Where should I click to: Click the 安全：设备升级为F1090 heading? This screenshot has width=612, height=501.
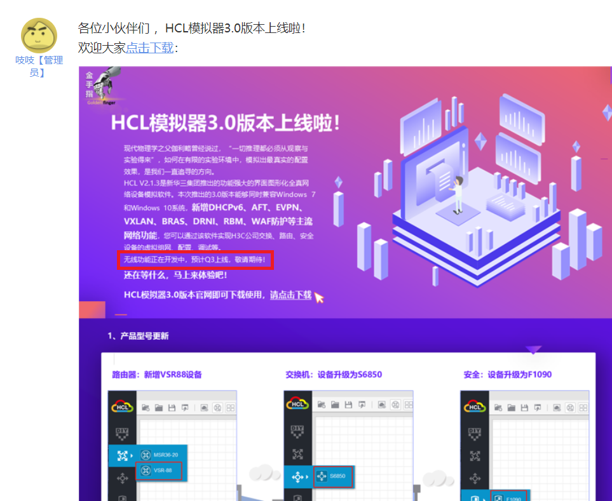[507, 375]
